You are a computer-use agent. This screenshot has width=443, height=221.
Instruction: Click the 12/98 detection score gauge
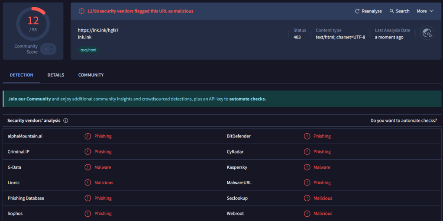coord(33,23)
